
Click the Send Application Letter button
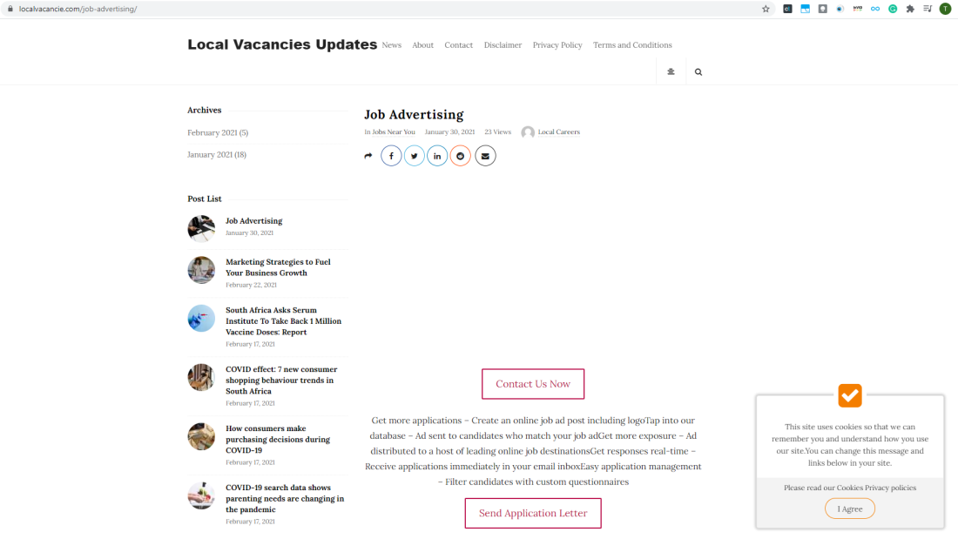point(533,514)
